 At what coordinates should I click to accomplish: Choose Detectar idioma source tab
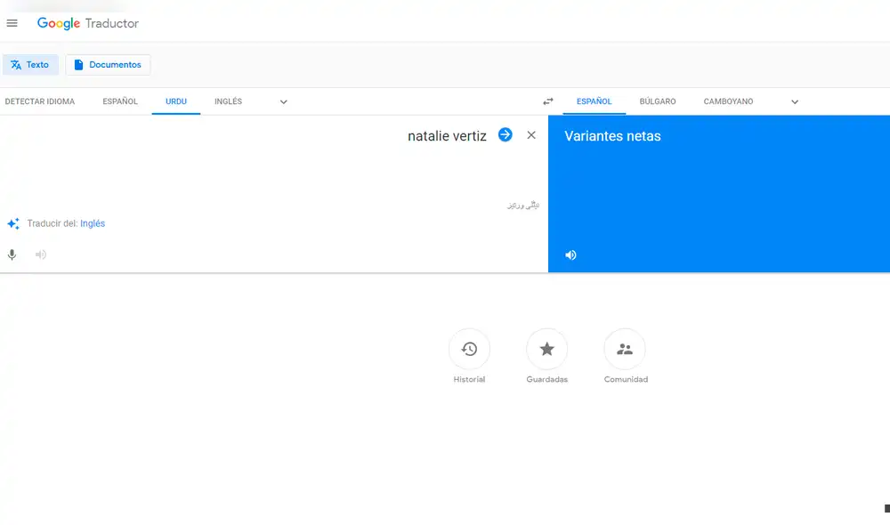click(40, 101)
